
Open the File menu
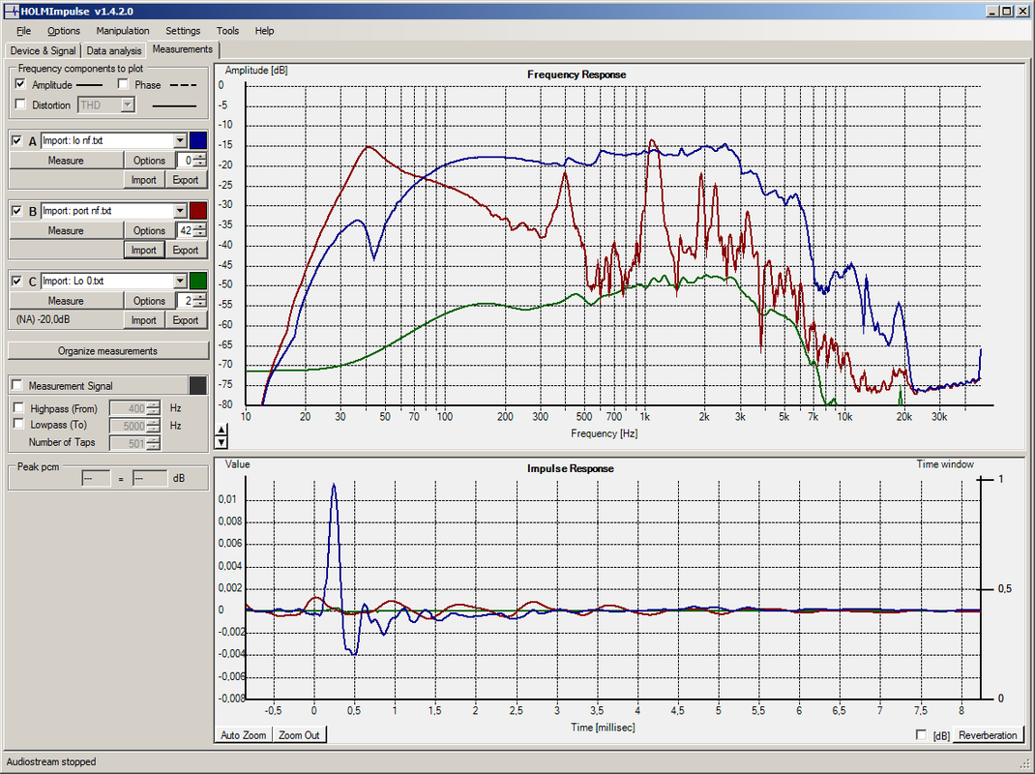point(24,30)
